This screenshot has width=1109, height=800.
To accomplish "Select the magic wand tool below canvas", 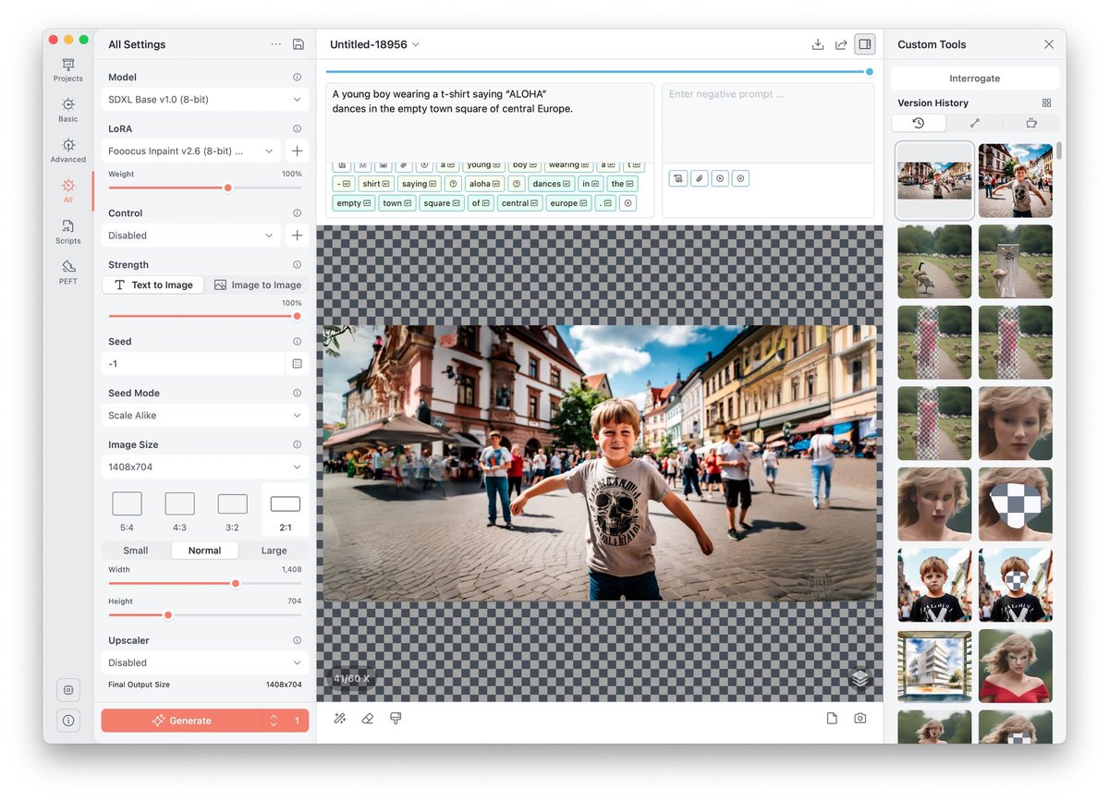I will click(340, 719).
